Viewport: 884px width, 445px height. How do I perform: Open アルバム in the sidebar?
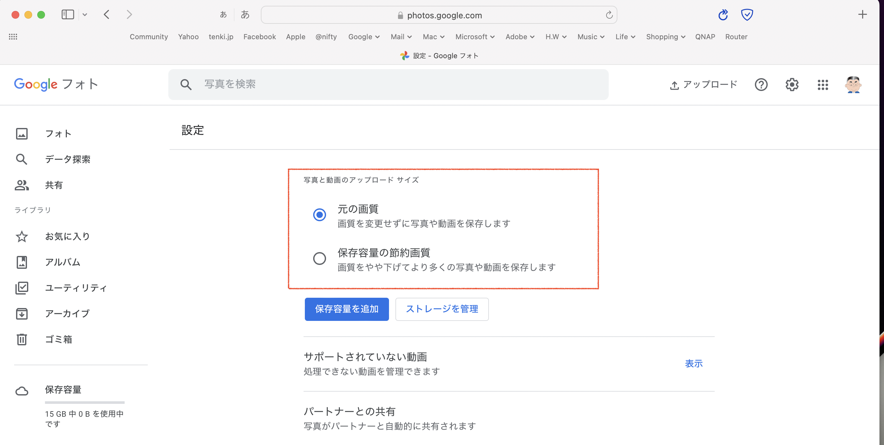(x=62, y=262)
